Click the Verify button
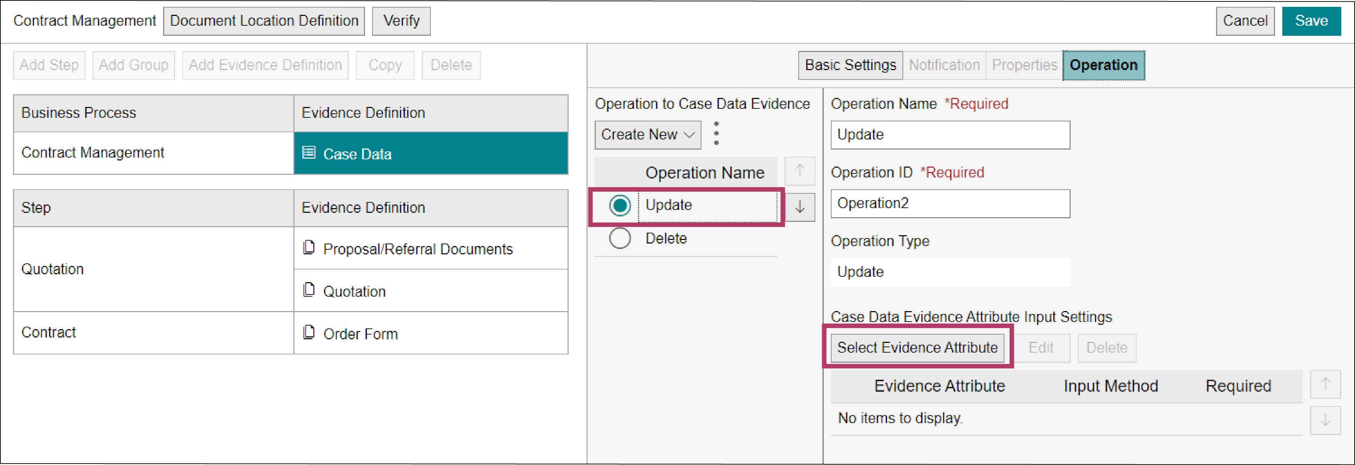1355x465 pixels. (x=402, y=21)
